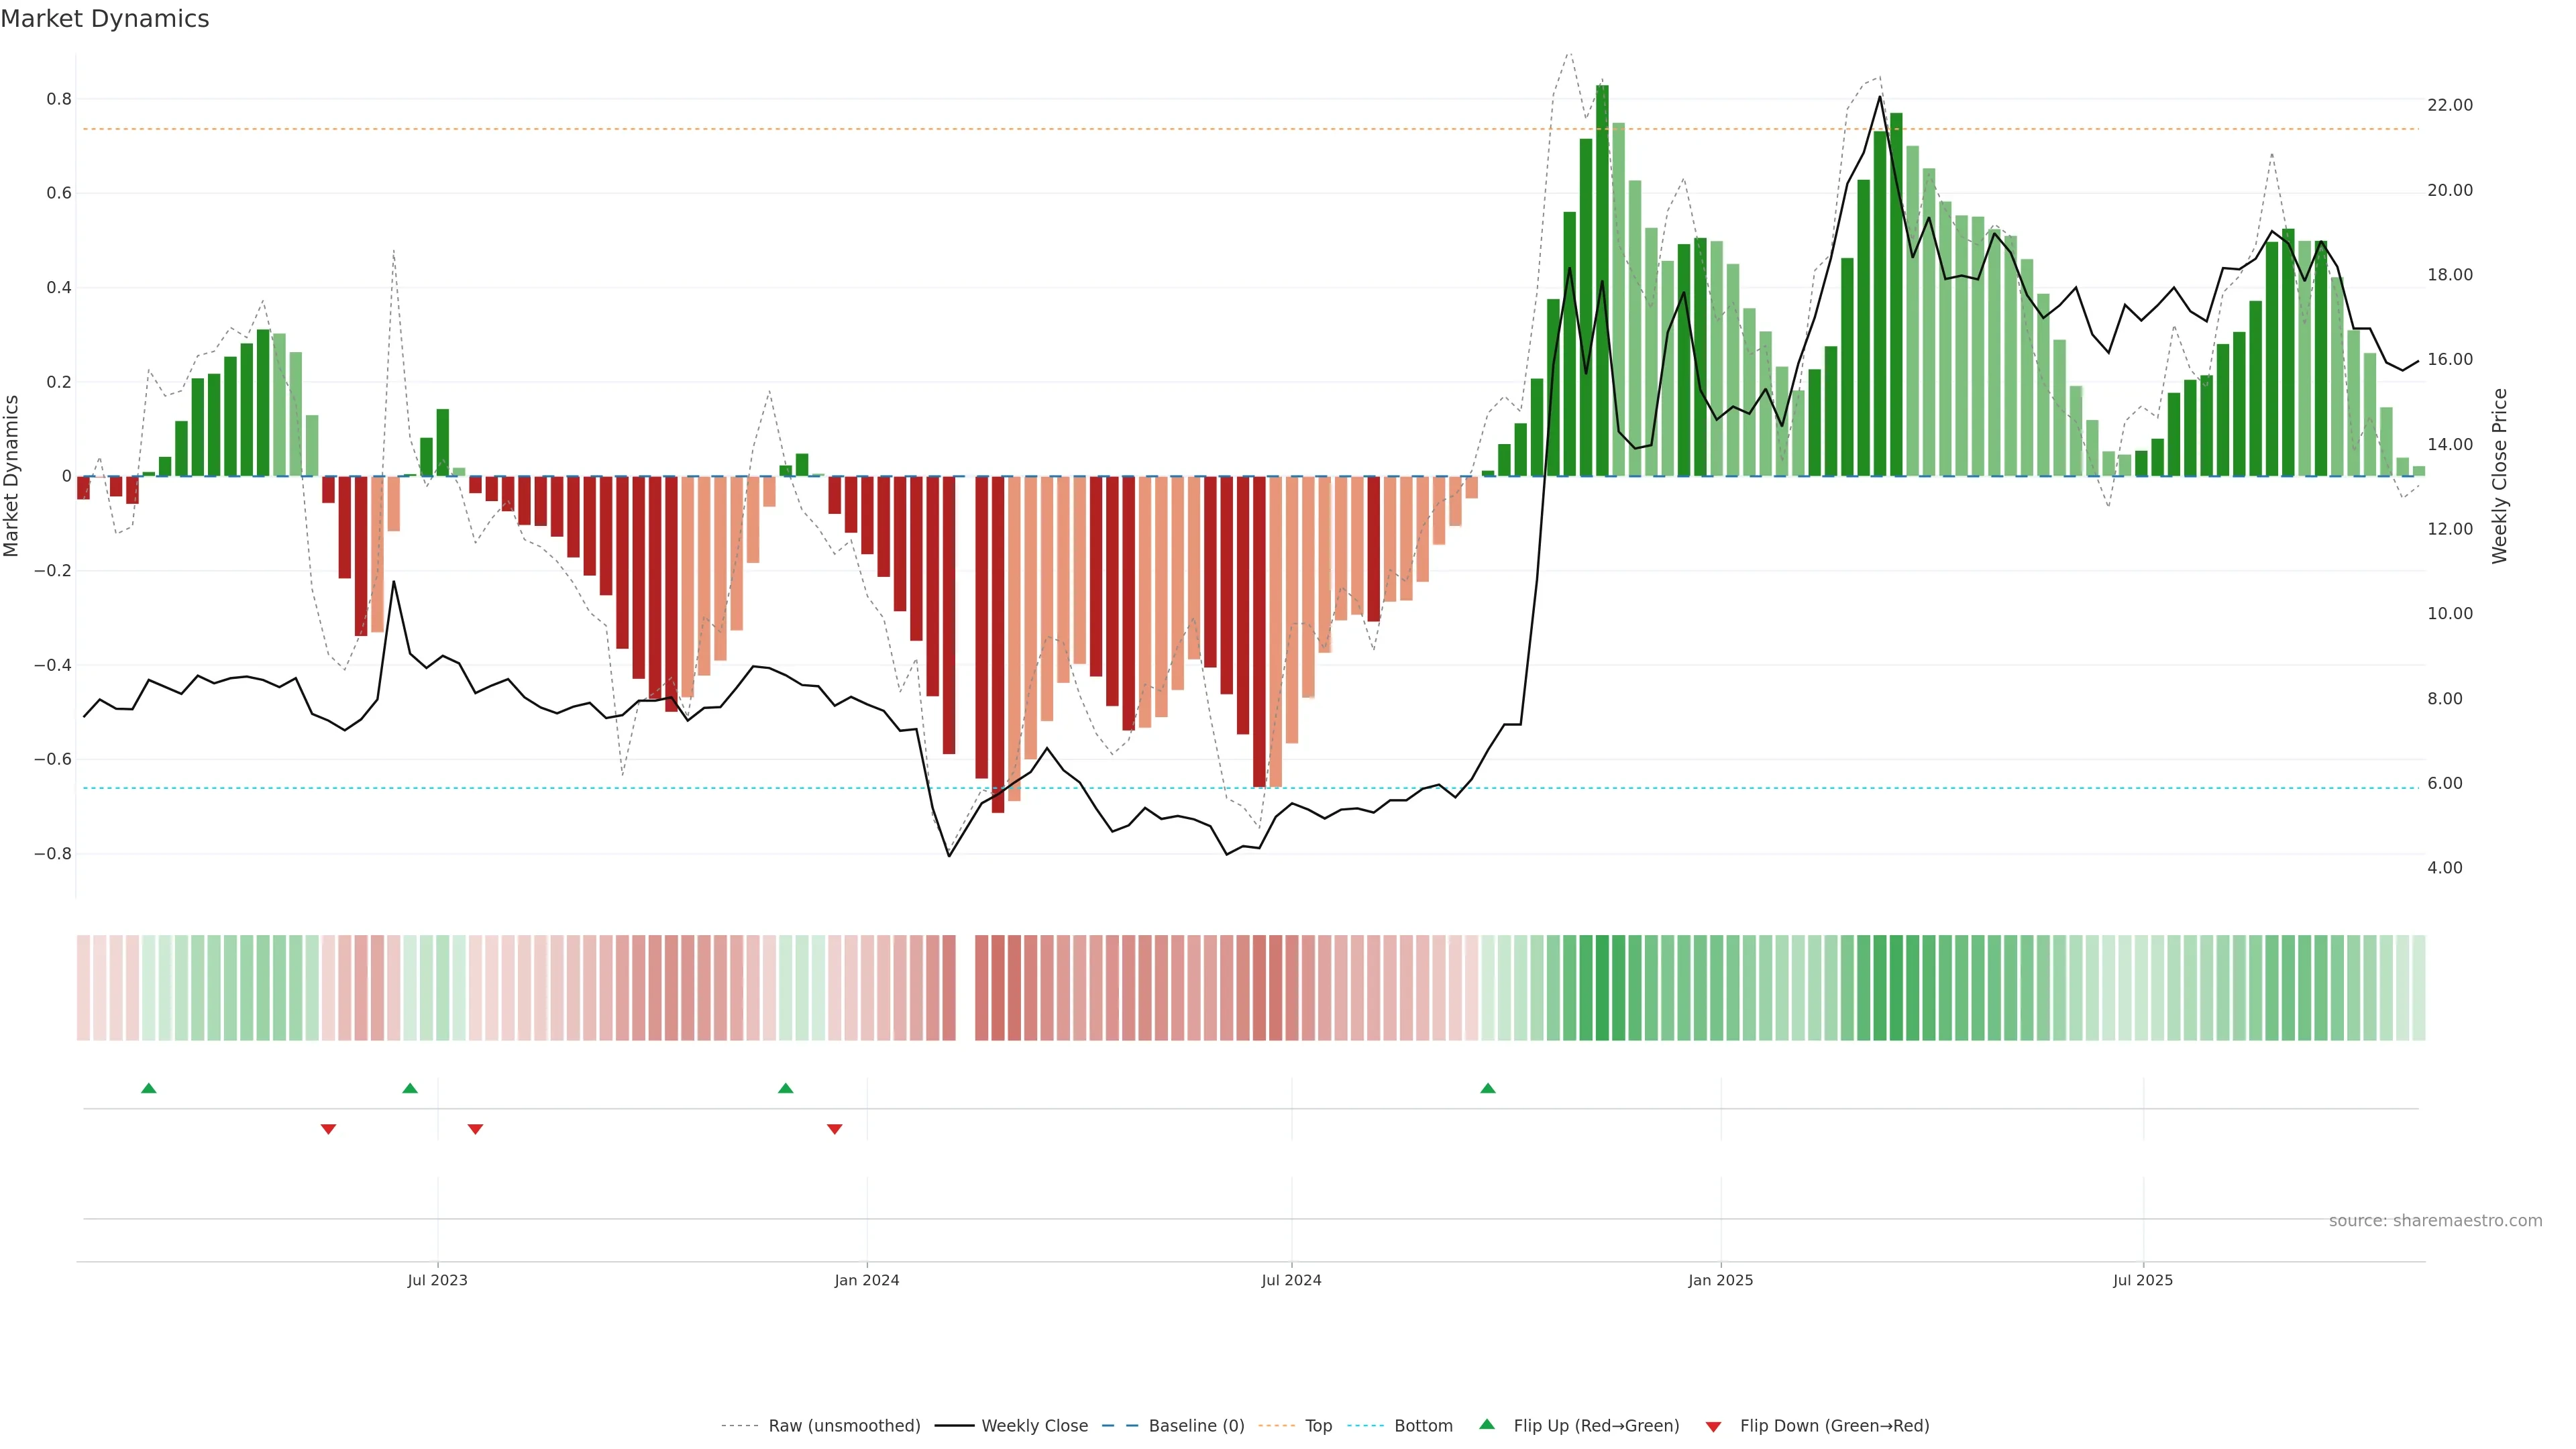
Task: Click the green flip-up marker after Jul 2024
Action: tap(1488, 1088)
